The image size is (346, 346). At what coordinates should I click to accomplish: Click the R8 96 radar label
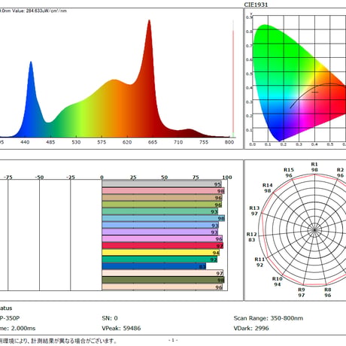coord(328,293)
